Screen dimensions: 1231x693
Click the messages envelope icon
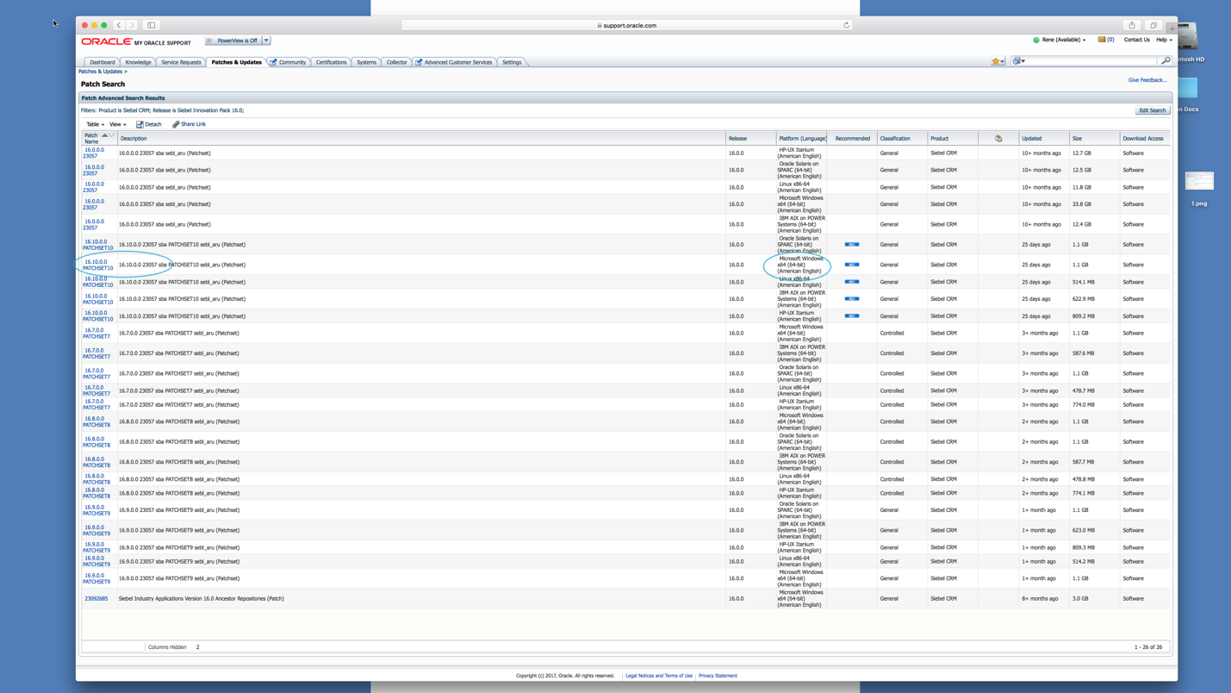[x=1102, y=40]
